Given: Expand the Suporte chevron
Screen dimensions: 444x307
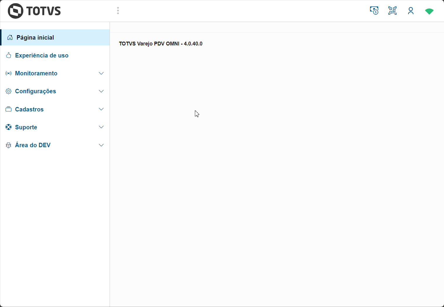Looking at the screenshot, I should pyautogui.click(x=101, y=127).
